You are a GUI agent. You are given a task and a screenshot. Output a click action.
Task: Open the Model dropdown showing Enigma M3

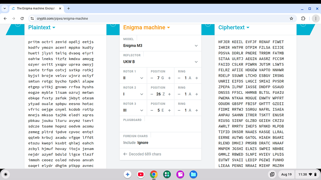(x=160, y=45)
